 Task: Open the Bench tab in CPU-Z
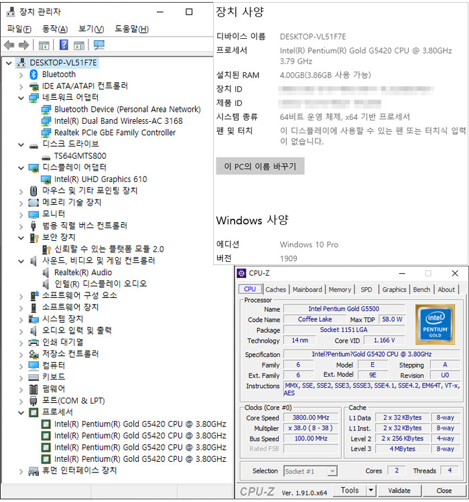pos(421,289)
